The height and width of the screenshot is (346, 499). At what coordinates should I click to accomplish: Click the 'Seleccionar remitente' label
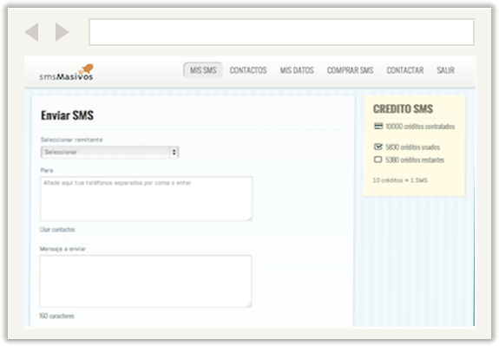[72, 140]
